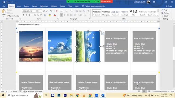
Task: Open Accessibility: Investigate in status bar
Action: click(x=33, y=91)
